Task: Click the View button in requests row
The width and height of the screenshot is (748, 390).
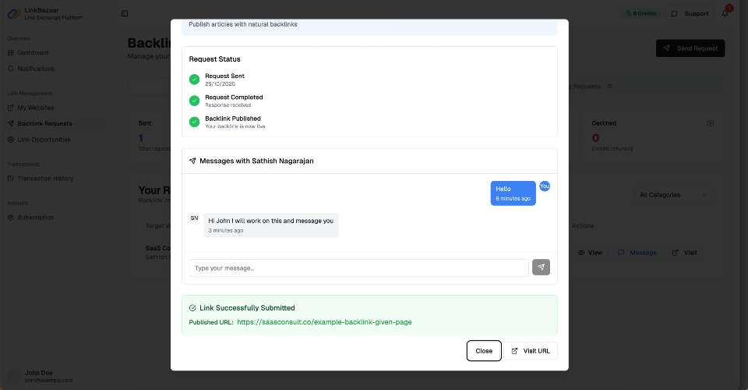Action: tap(590, 253)
